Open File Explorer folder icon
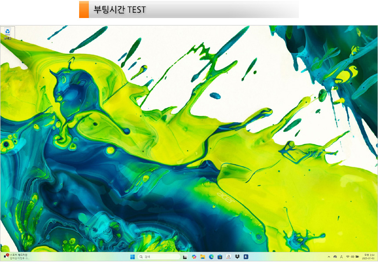Image resolution: width=378 pixels, height=264 pixels. [x=203, y=257]
